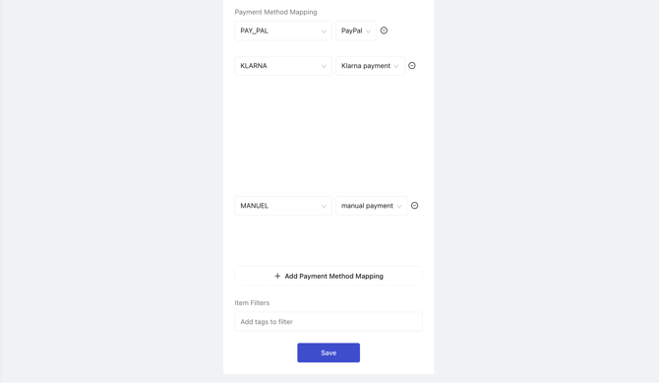Add a new Payment Method Mapping
Screen dimensions: 659x383
pyautogui.click(x=329, y=276)
